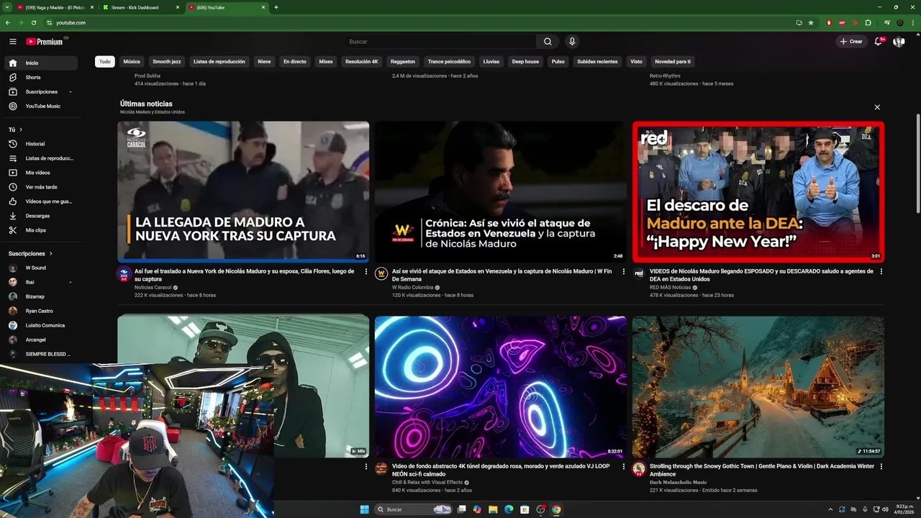This screenshot has height=518, width=921.
Task: Go to Inicio in sidebar
Action: 40,63
